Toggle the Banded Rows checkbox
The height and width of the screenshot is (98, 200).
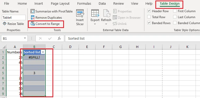pos(149,23)
